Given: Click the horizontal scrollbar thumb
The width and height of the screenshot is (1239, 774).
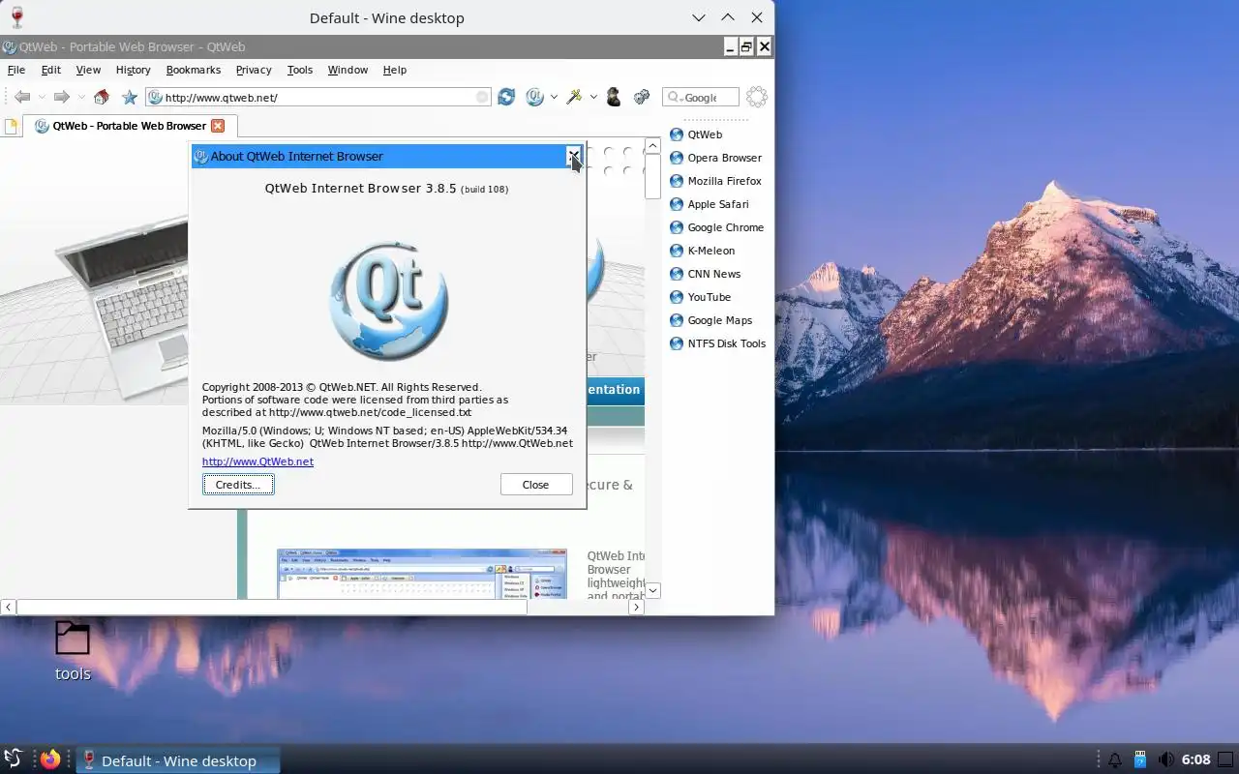Looking at the screenshot, I should pos(271,608).
